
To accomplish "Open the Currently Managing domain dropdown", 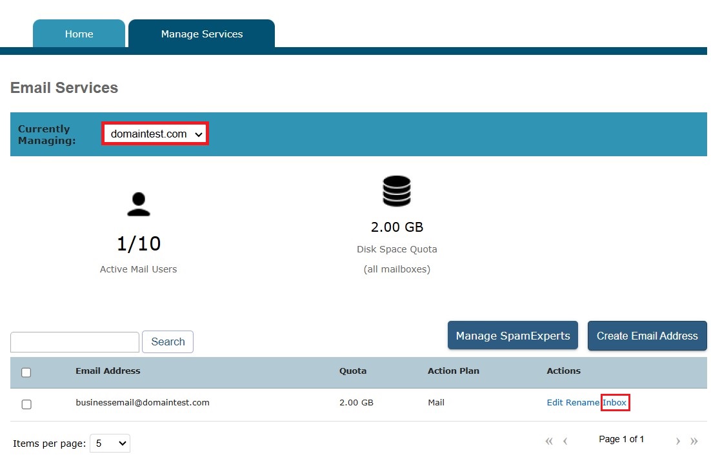I will pos(155,134).
